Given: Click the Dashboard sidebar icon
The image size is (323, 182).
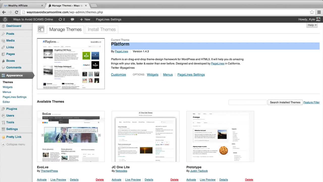Looking at the screenshot, I should pos(3,26).
